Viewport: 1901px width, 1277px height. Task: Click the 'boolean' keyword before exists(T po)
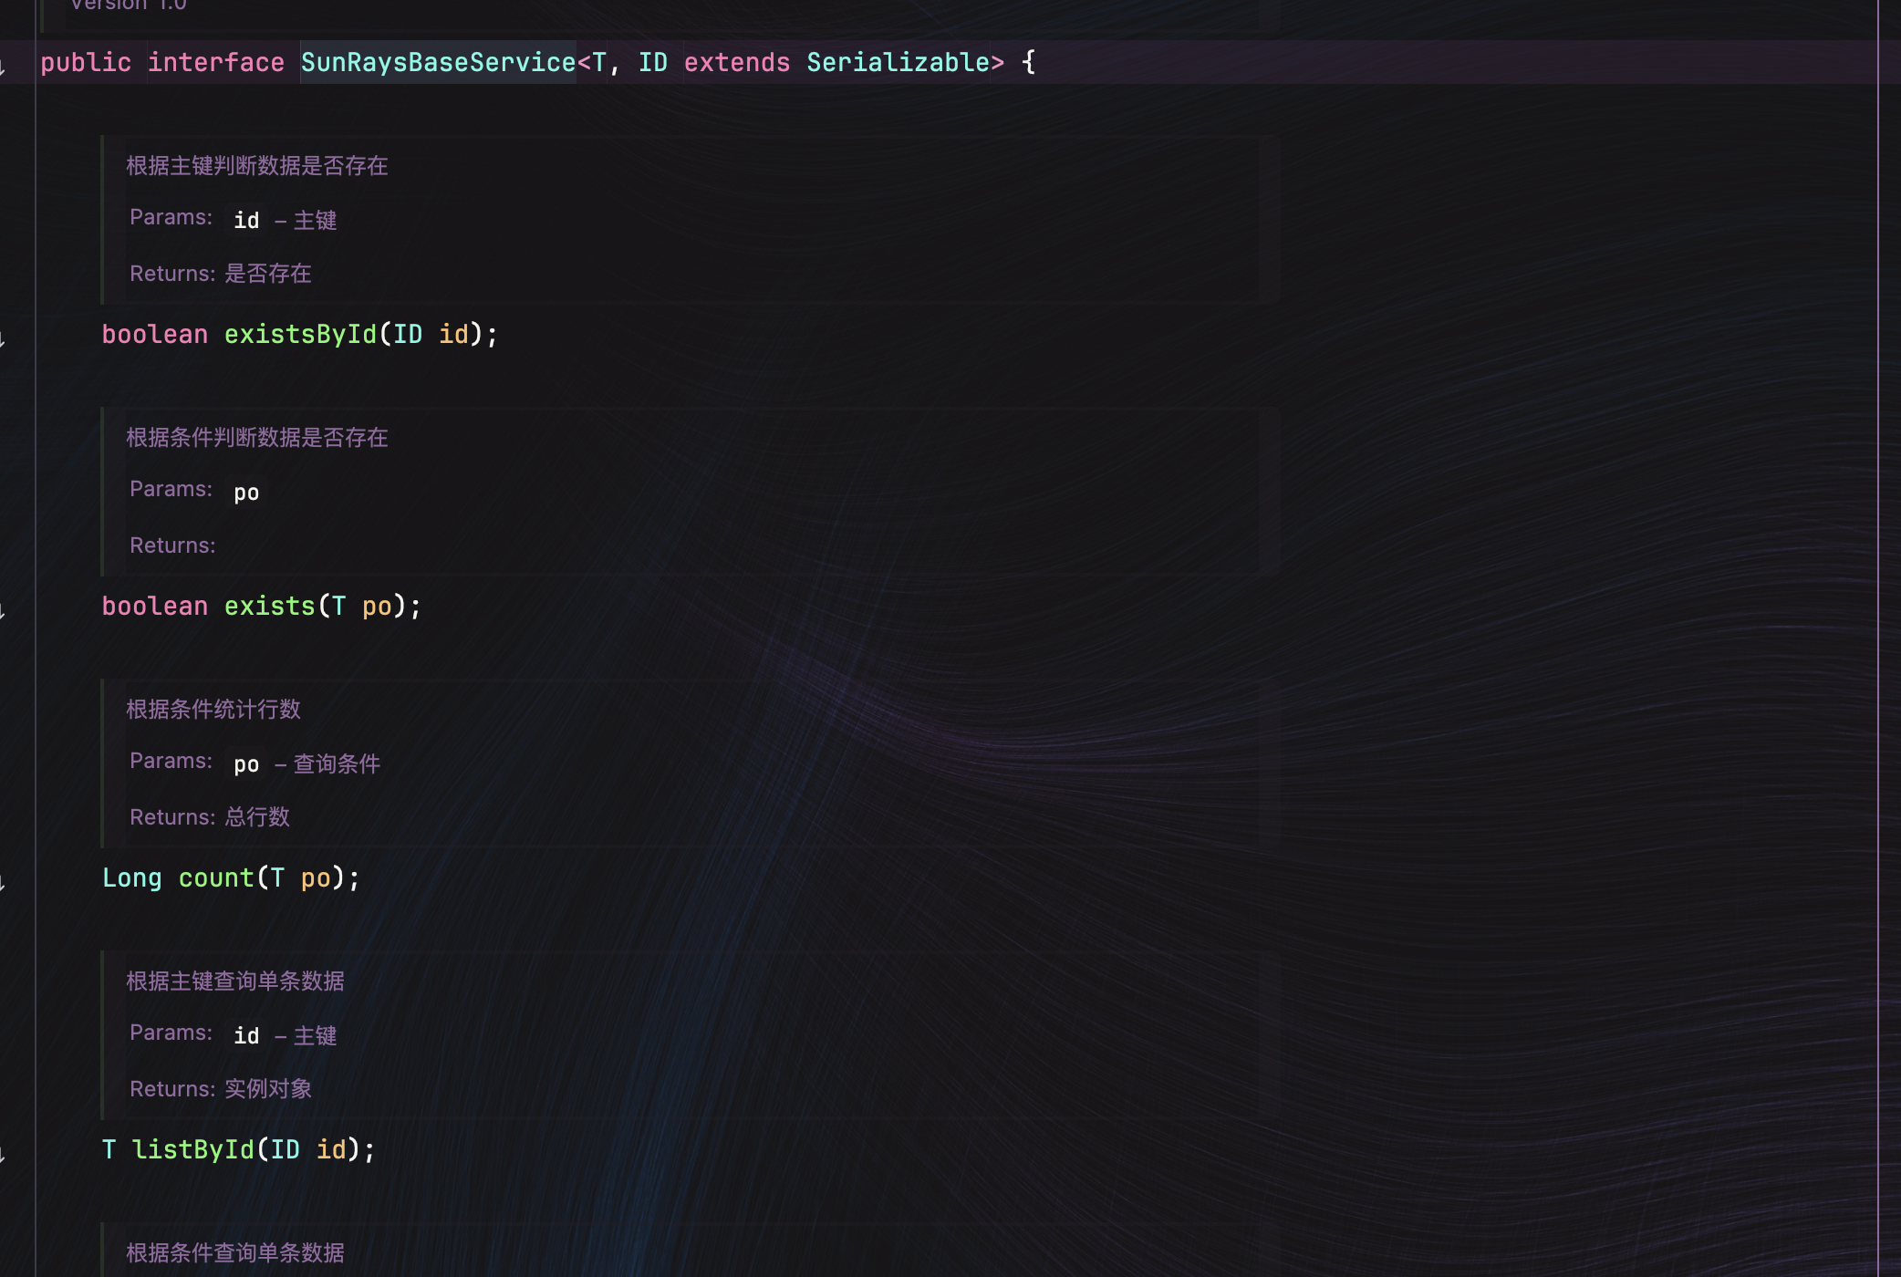[x=155, y=607]
